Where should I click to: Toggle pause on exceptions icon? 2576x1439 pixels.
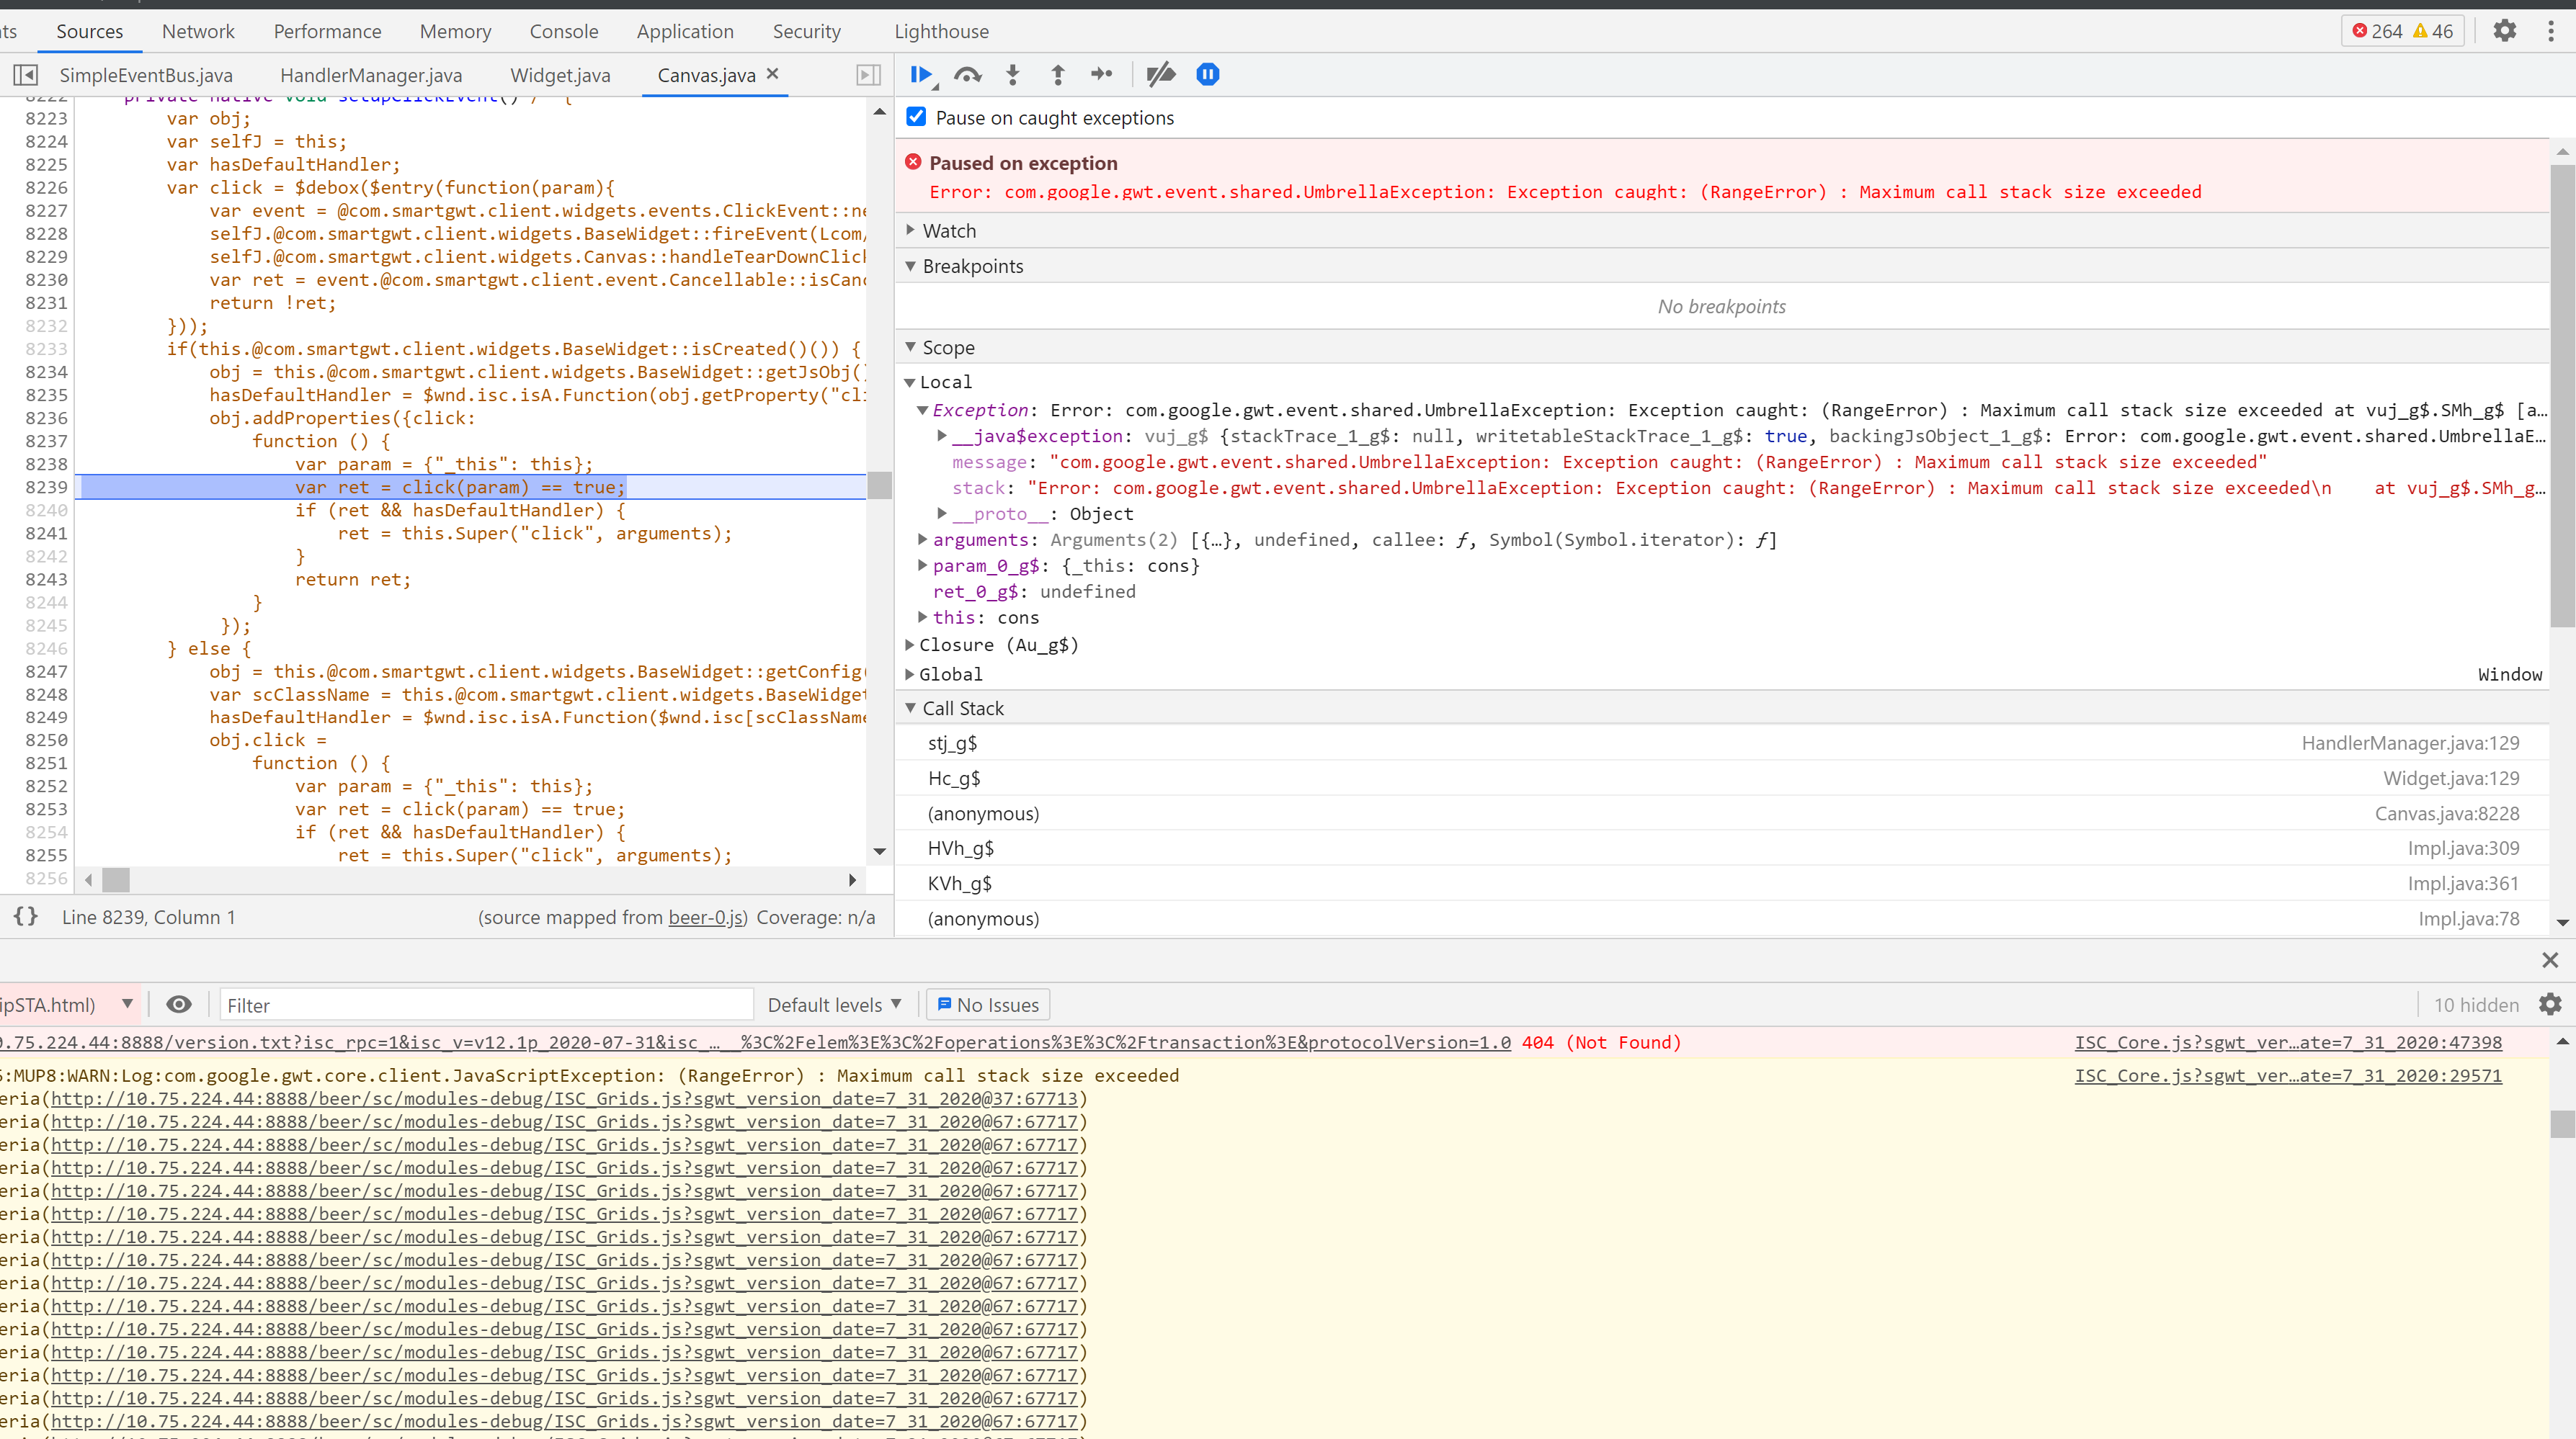[x=1207, y=74]
